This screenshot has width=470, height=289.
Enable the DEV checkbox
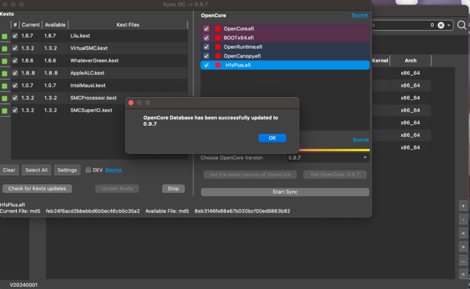pyautogui.click(x=88, y=170)
